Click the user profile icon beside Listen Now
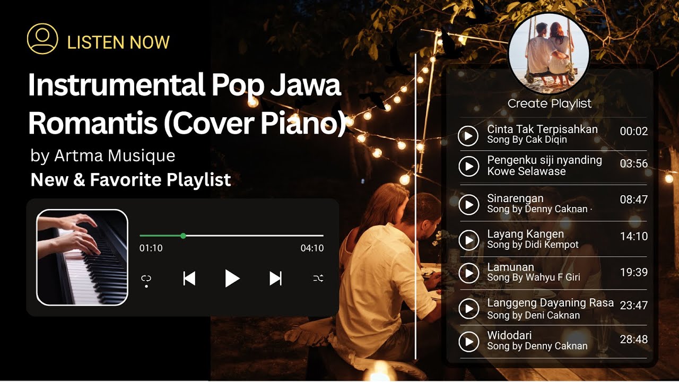Image resolution: width=679 pixels, height=382 pixels. [x=42, y=39]
